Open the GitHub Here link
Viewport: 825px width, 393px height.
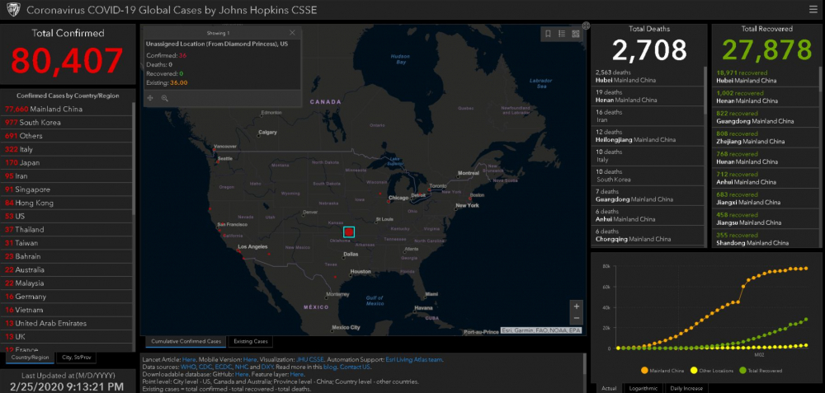click(x=242, y=374)
